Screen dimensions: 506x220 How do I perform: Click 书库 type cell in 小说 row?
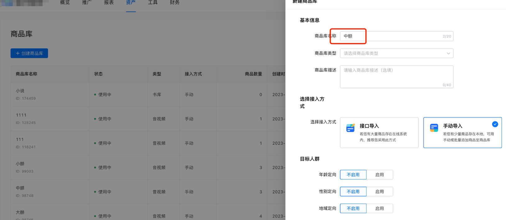point(157,95)
